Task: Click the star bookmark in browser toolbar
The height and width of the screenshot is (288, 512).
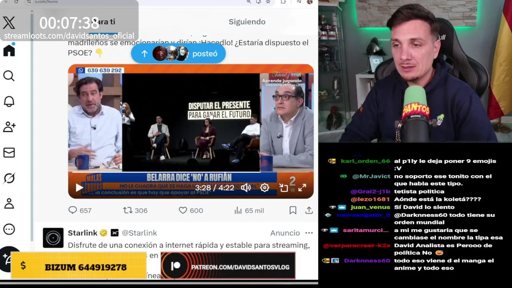Action: 268,2
